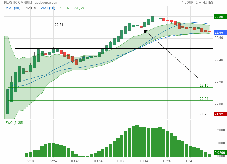Click the MMT (20) indicator label

(x=48, y=8)
